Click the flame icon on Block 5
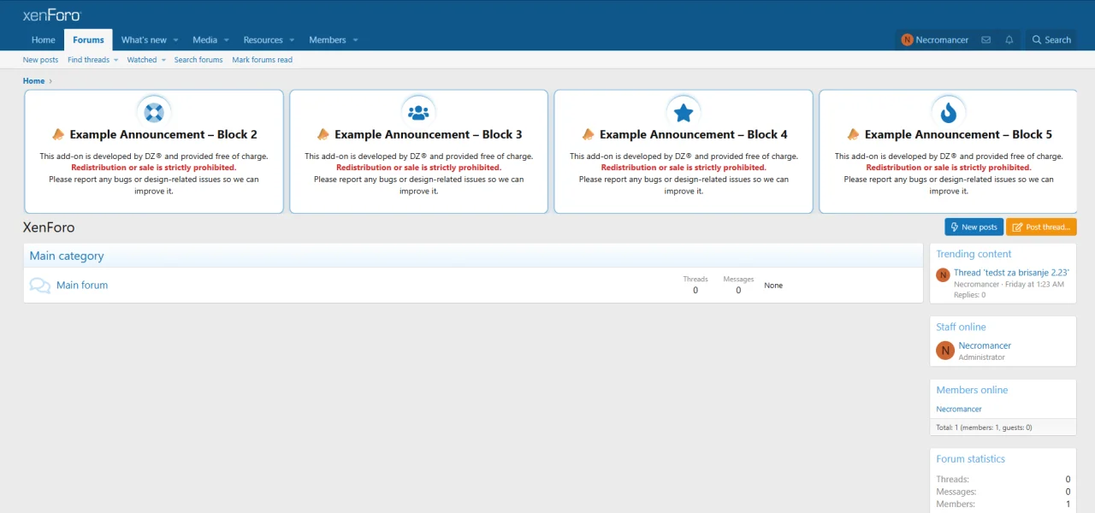The height and width of the screenshot is (513, 1095). click(x=949, y=112)
